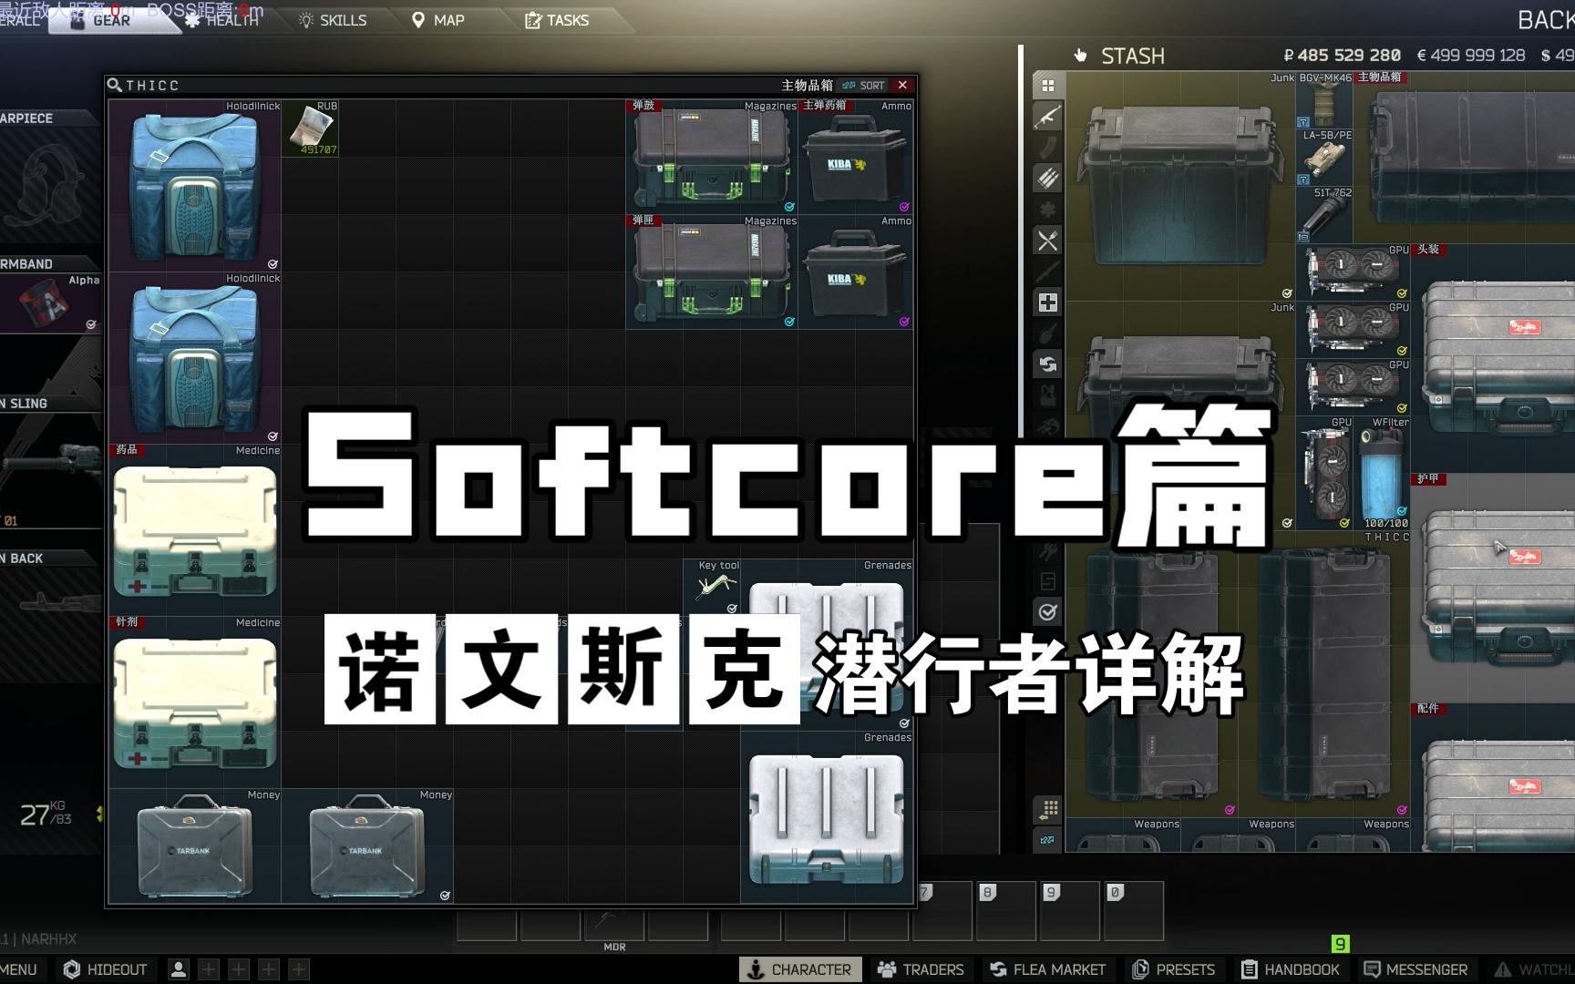The height and width of the screenshot is (984, 1575).
Task: Click the roubles balance 485 529 280
Action: pyautogui.click(x=1342, y=56)
